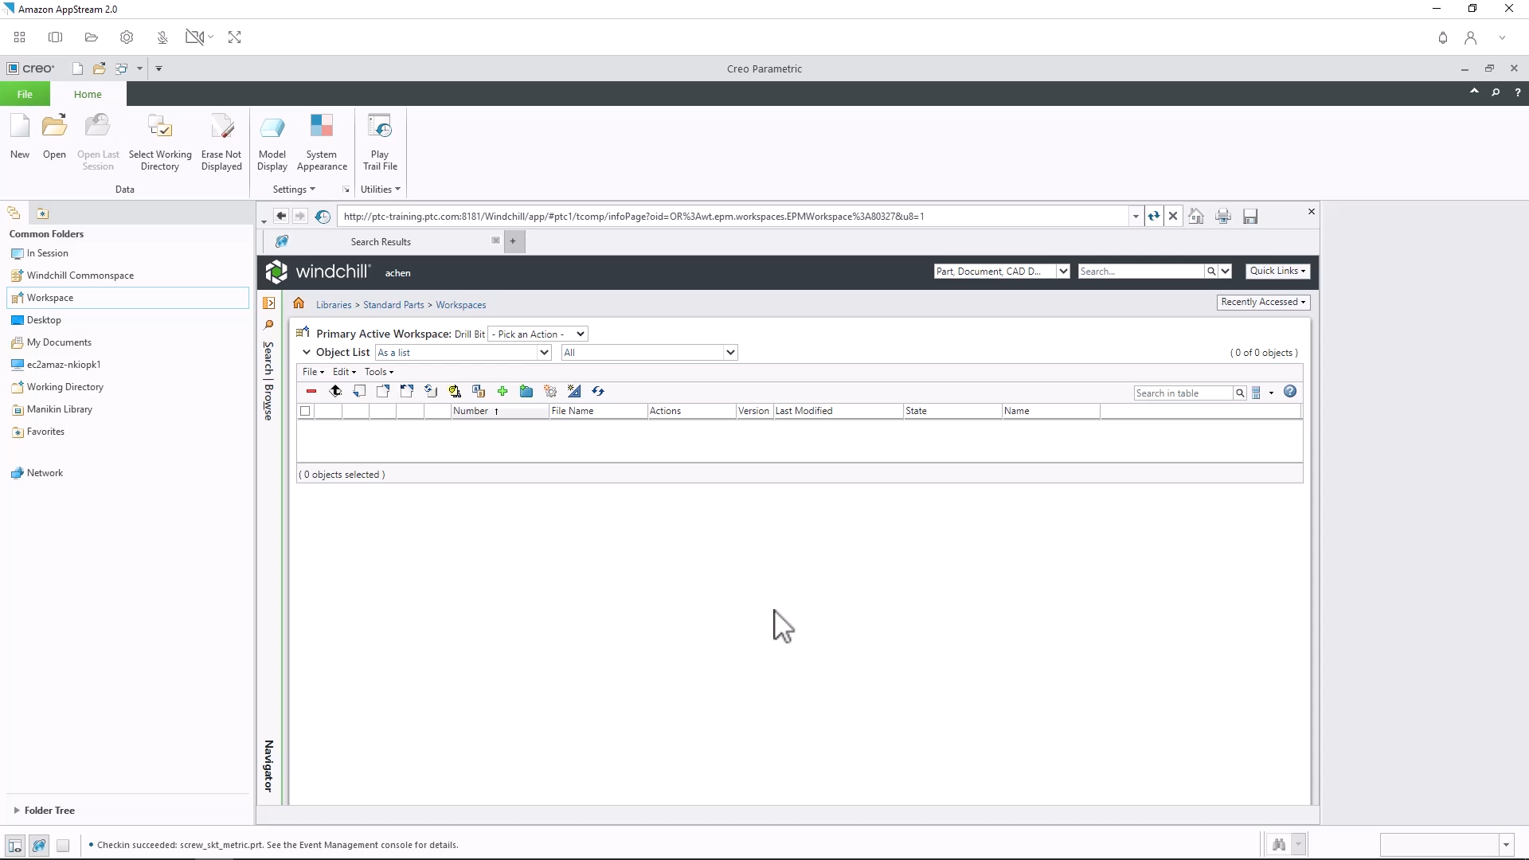Expand the Settings group dropdown in ribbon
Screen dimensions: 1529x860
(x=294, y=190)
